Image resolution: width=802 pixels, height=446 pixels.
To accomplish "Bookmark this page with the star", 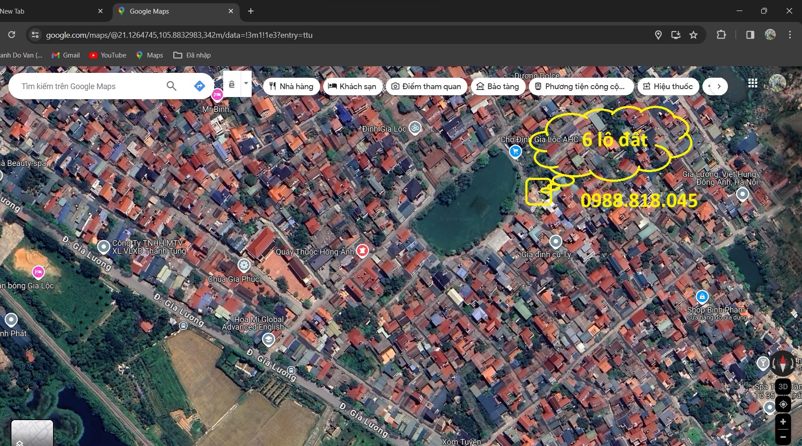I will point(693,35).
